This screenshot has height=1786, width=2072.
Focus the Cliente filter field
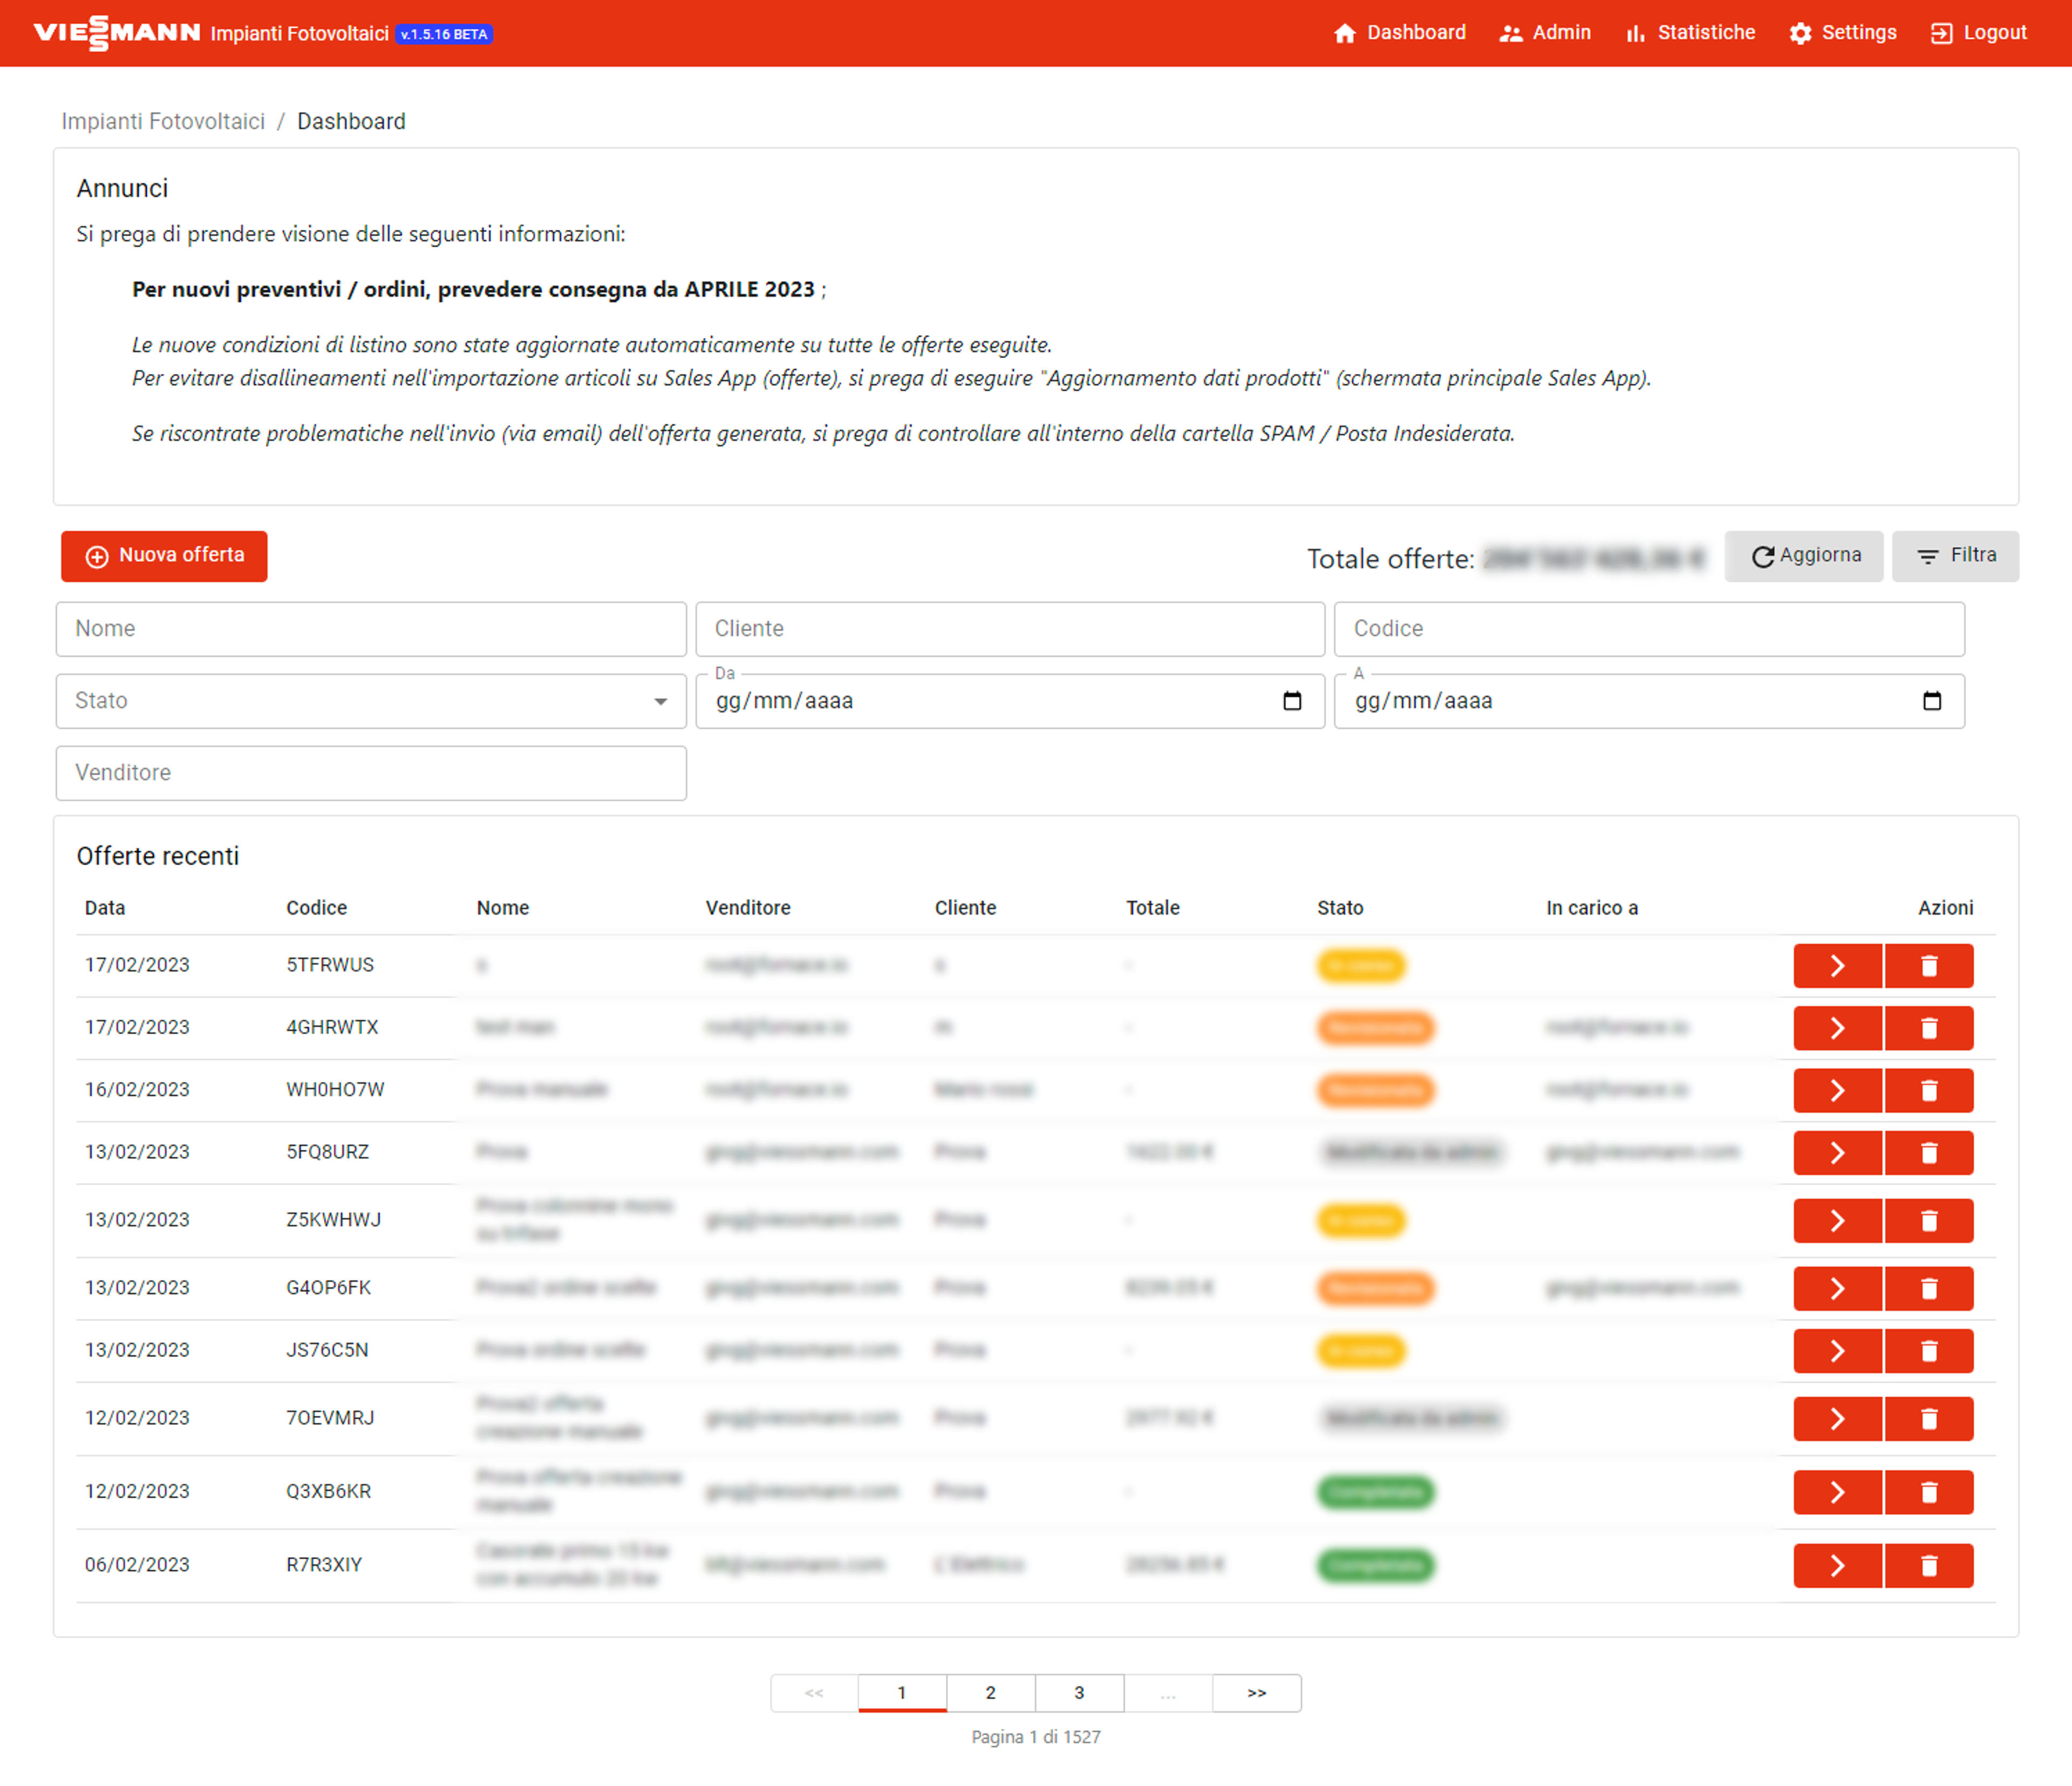(1010, 628)
